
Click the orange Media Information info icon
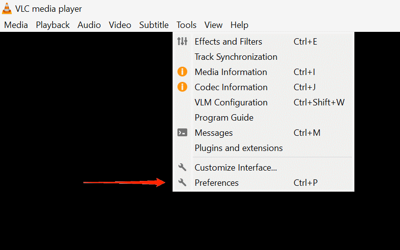[x=182, y=72]
